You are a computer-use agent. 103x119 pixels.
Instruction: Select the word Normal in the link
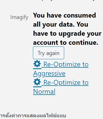[x=44, y=92]
